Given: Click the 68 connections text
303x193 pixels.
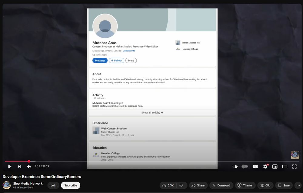Looking at the screenshot, I should click(100, 55).
